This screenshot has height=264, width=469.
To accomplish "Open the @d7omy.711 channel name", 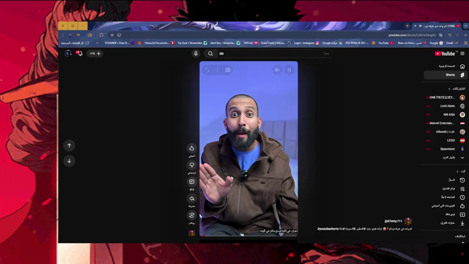I will pyautogui.click(x=393, y=221).
